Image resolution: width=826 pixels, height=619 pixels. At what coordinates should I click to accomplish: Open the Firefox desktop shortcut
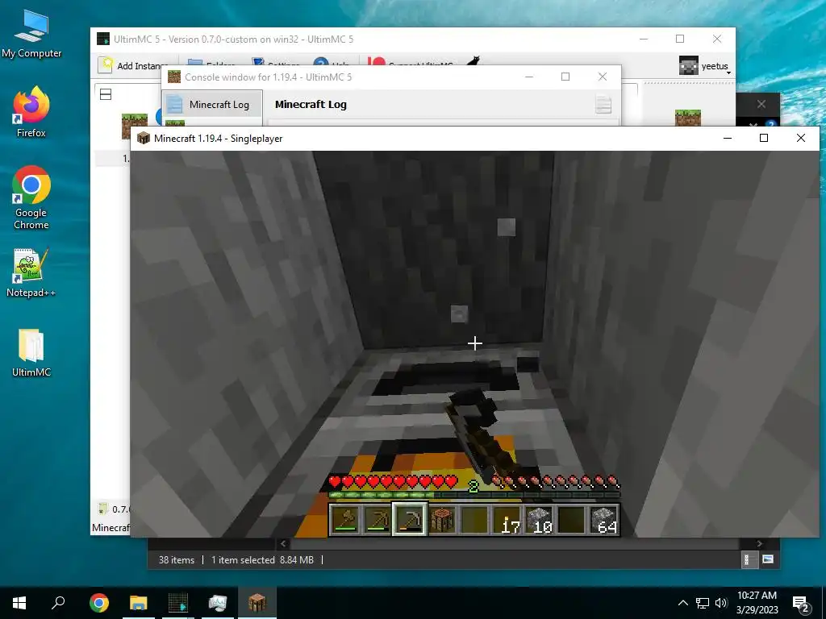click(x=31, y=111)
